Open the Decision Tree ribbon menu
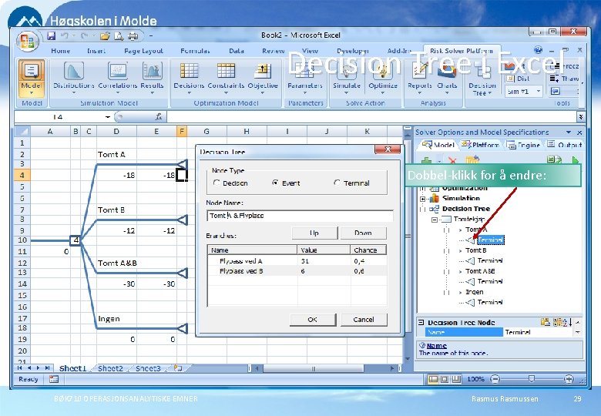 pyautogui.click(x=482, y=80)
